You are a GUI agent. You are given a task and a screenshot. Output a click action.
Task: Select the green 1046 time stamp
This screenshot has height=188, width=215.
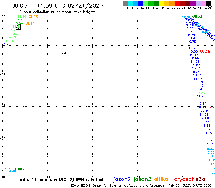click(19, 169)
